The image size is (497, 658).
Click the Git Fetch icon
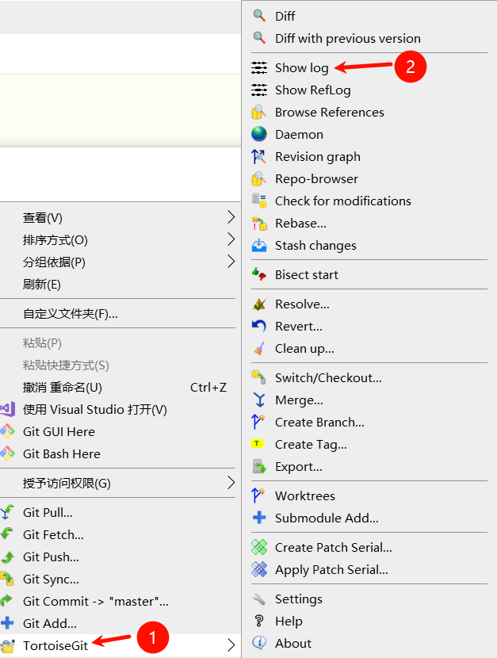coord(6,534)
